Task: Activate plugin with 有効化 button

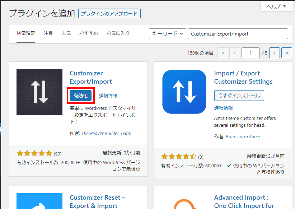Action: tap(80, 96)
